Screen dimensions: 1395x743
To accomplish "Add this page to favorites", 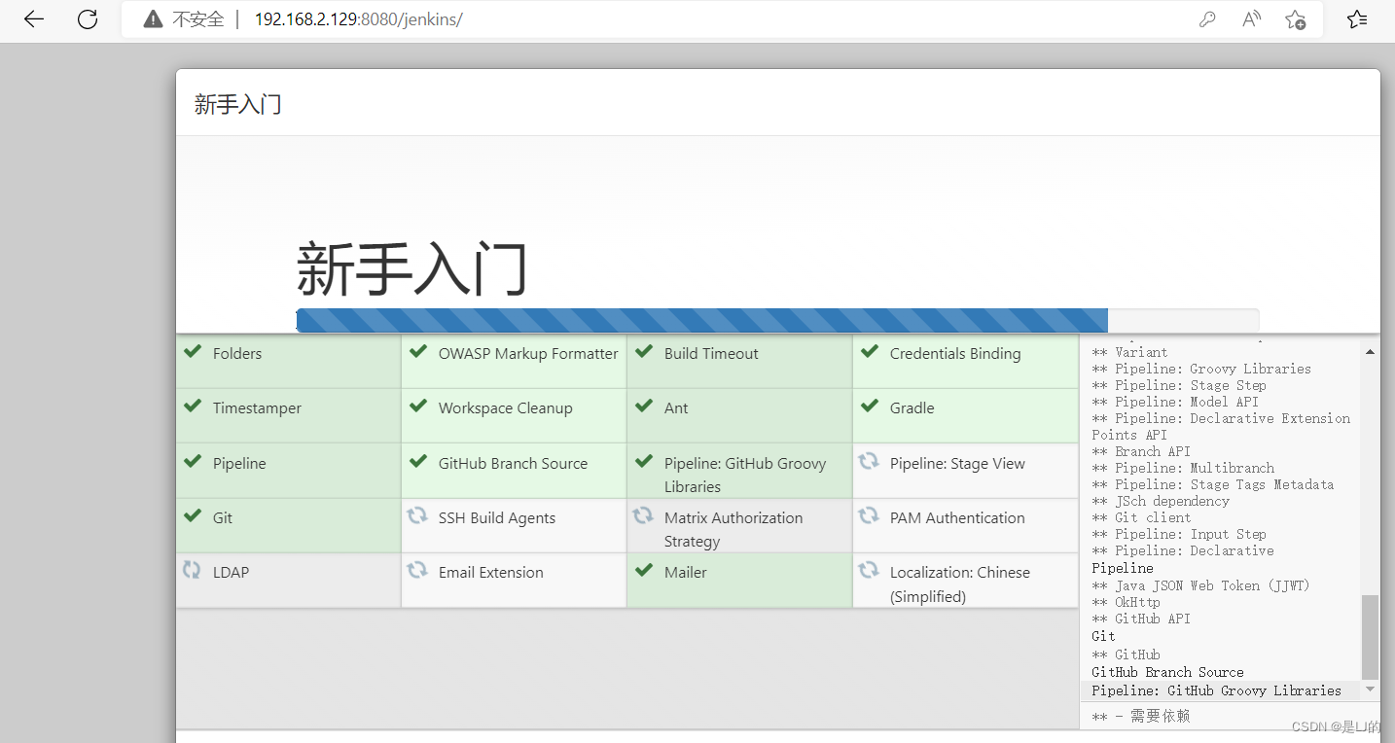I will (x=1295, y=19).
